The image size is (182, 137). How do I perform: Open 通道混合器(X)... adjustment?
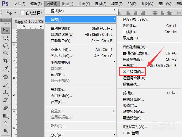click(149, 78)
